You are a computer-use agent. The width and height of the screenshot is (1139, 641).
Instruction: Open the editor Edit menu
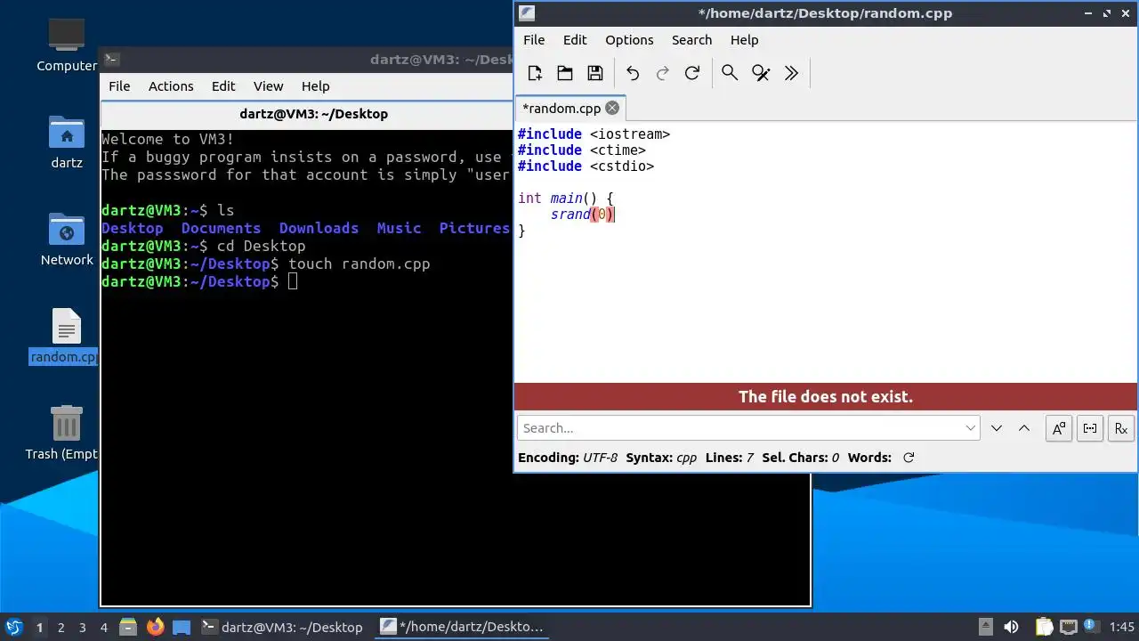575,40
